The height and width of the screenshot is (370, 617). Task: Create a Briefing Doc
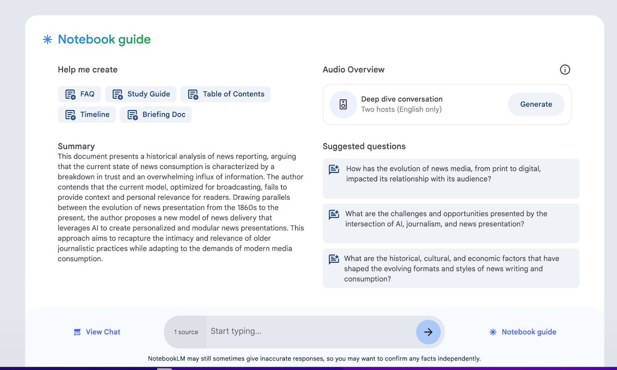click(156, 114)
